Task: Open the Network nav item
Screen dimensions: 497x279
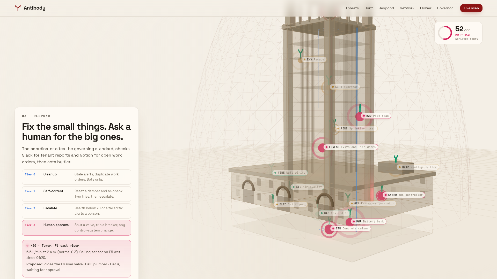Action: [407, 8]
